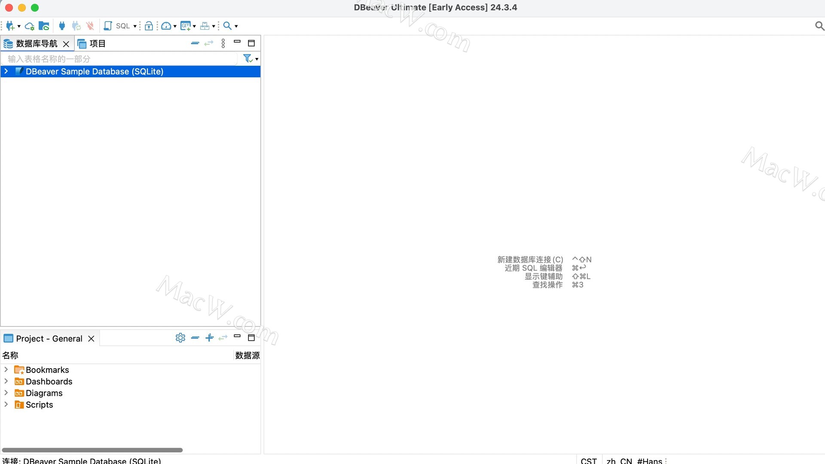The image size is (825, 464).
Task: Open project panel settings gear icon
Action: coord(180,338)
